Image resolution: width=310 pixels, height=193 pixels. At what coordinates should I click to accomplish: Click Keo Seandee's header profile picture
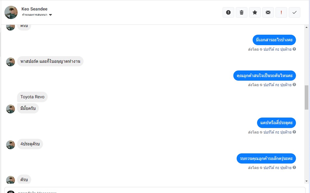11,12
